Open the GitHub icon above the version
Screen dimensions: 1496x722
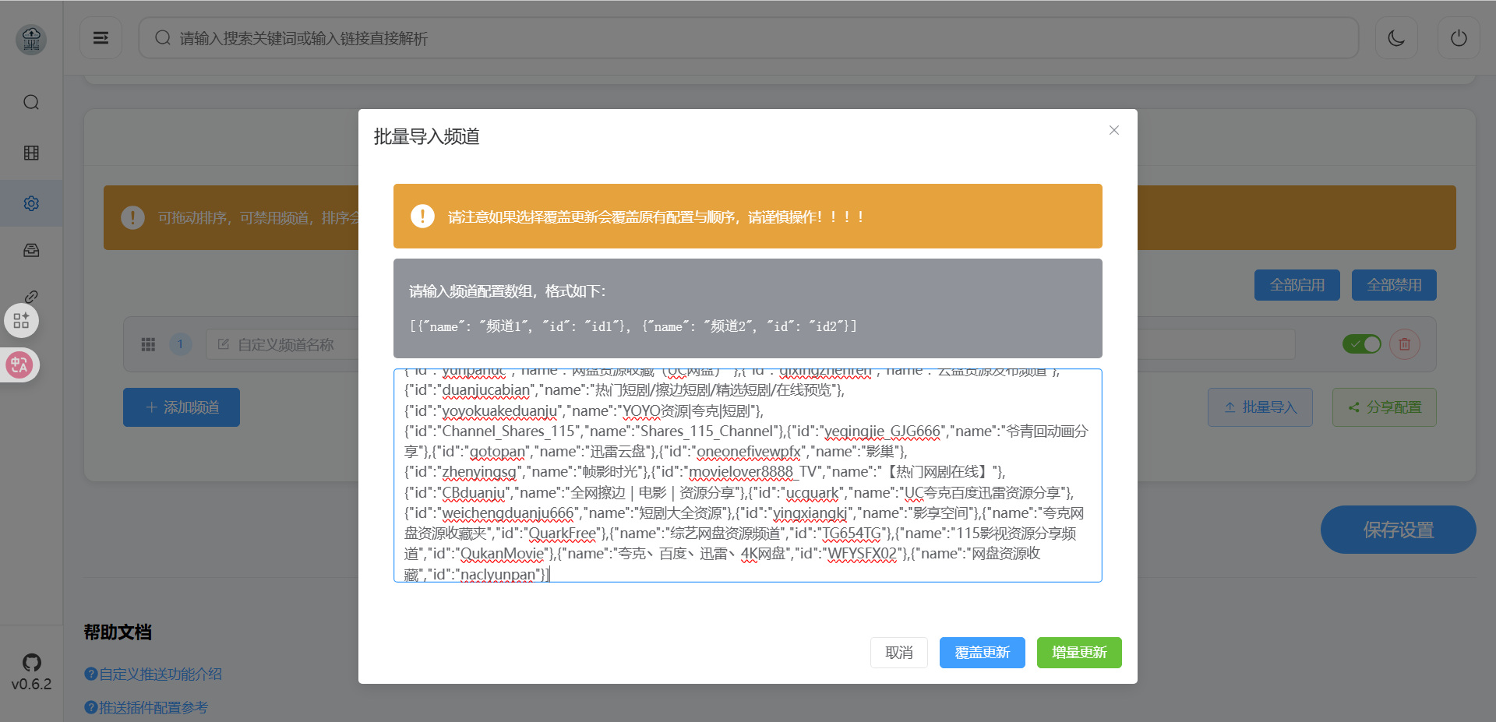[31, 663]
